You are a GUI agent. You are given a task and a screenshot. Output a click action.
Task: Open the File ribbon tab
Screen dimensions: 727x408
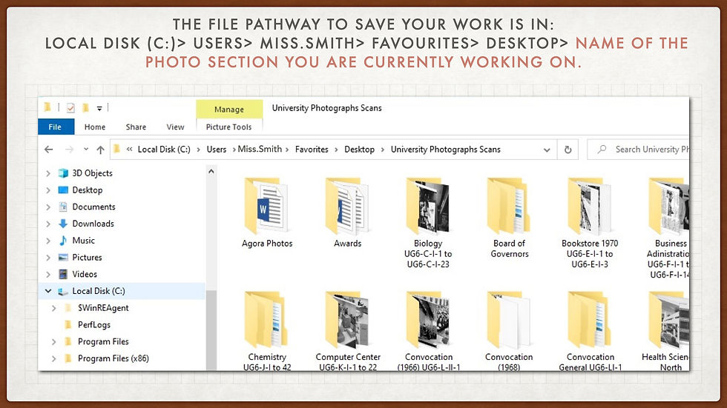tap(55, 127)
